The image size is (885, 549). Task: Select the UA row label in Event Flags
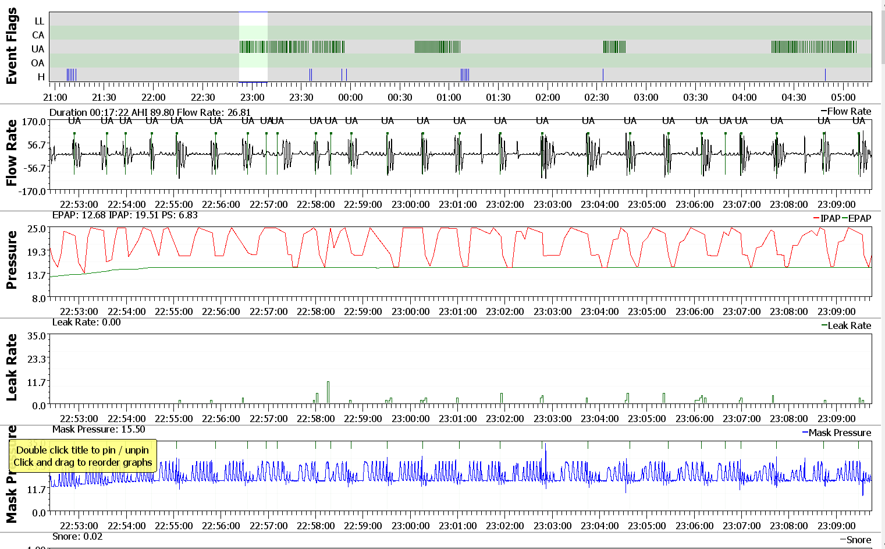(x=38, y=49)
